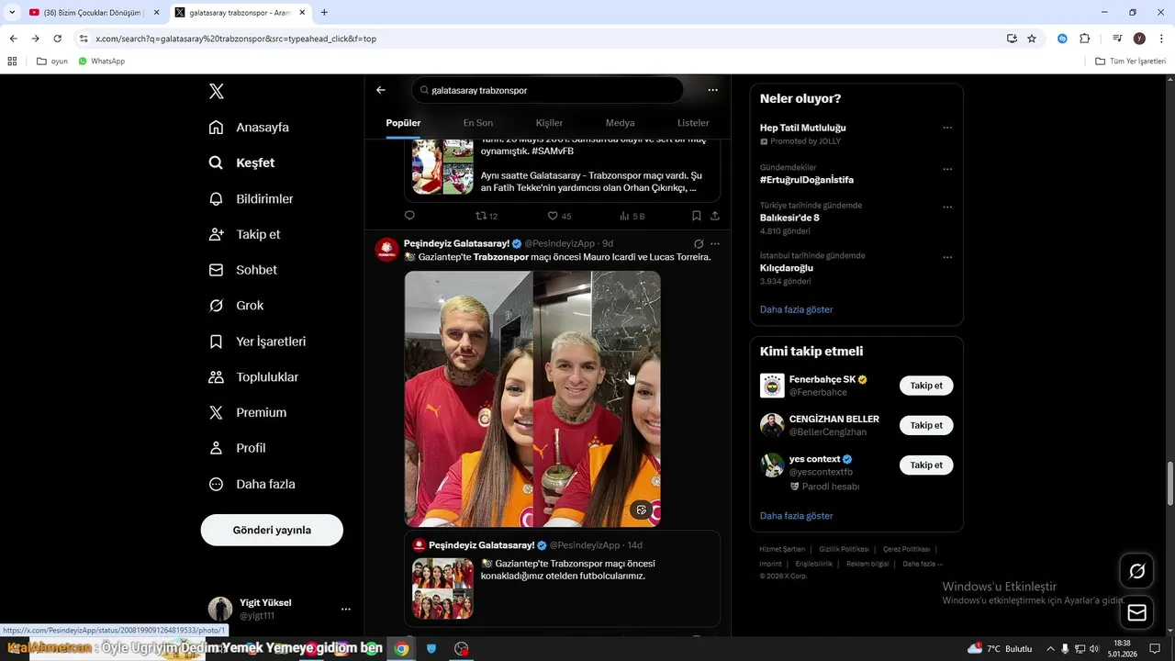Screen dimensions: 1175x661
Task: Open new browser tab with plus
Action: pos(324,13)
